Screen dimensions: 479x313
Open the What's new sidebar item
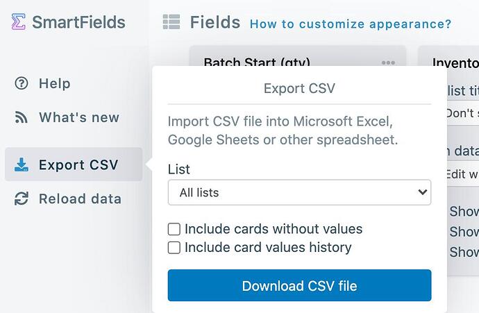(x=78, y=117)
